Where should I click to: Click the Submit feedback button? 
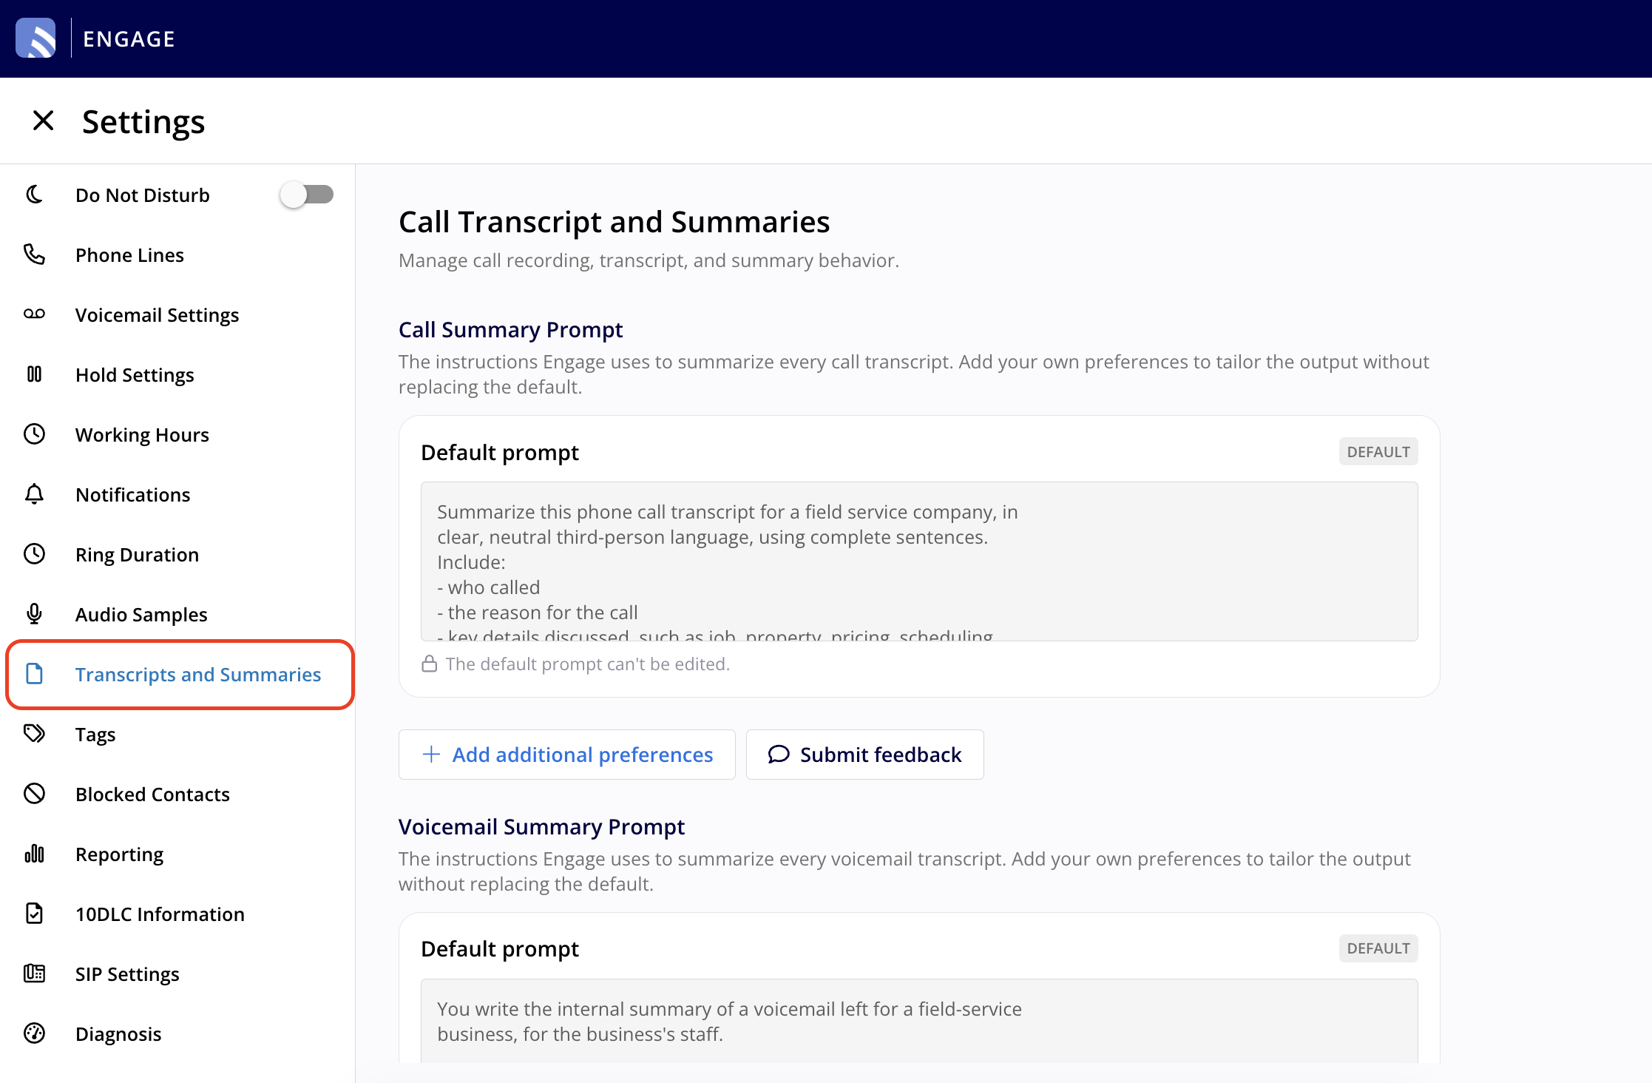click(x=864, y=754)
